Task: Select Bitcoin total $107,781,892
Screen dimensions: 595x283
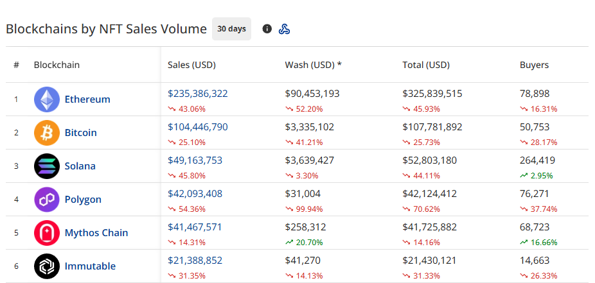Action: (x=432, y=127)
